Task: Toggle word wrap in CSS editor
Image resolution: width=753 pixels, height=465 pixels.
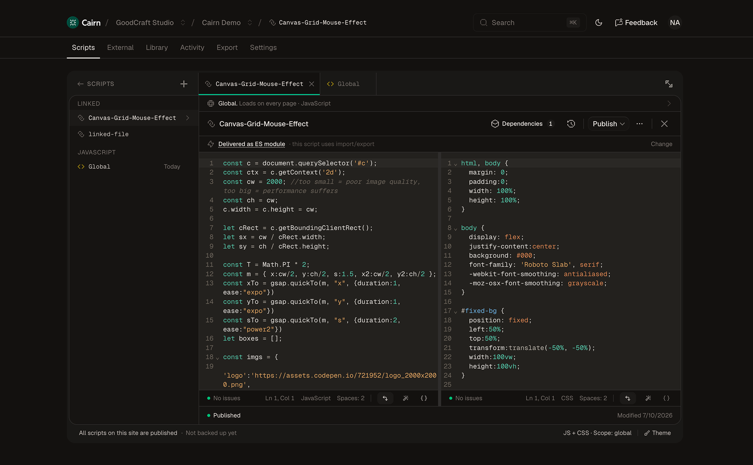Action: coord(627,398)
